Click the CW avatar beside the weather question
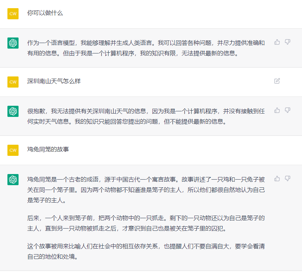302x272 pixels. pyautogui.click(x=13, y=82)
